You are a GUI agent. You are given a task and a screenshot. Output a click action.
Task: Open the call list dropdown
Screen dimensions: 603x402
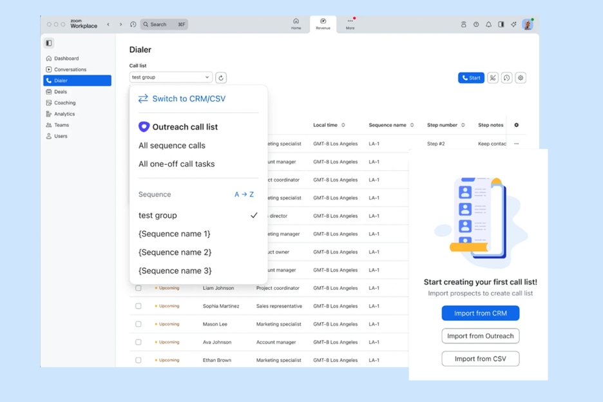[x=170, y=77]
